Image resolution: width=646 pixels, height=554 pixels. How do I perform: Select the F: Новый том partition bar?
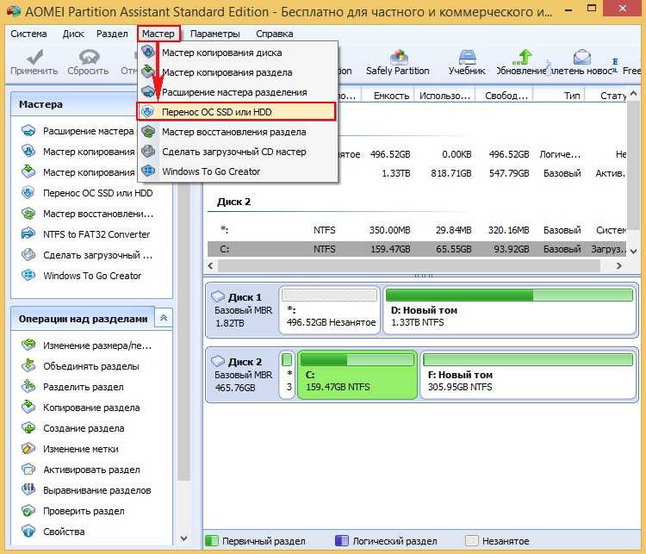[527, 375]
